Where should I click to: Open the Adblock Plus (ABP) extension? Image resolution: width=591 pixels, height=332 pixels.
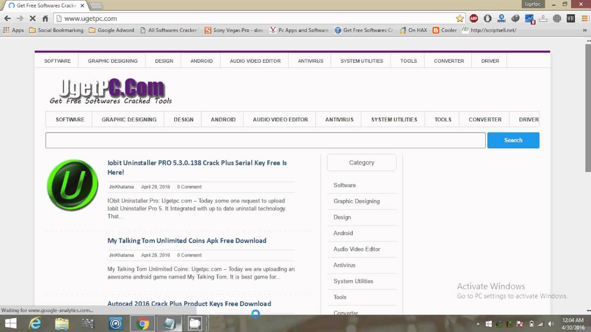[474, 18]
